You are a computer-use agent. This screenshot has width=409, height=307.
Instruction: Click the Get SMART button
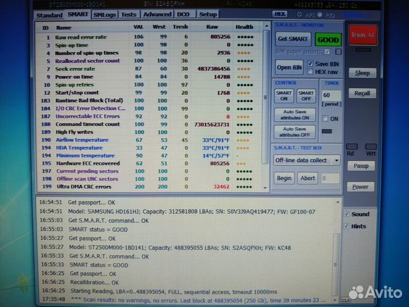[x=293, y=39]
